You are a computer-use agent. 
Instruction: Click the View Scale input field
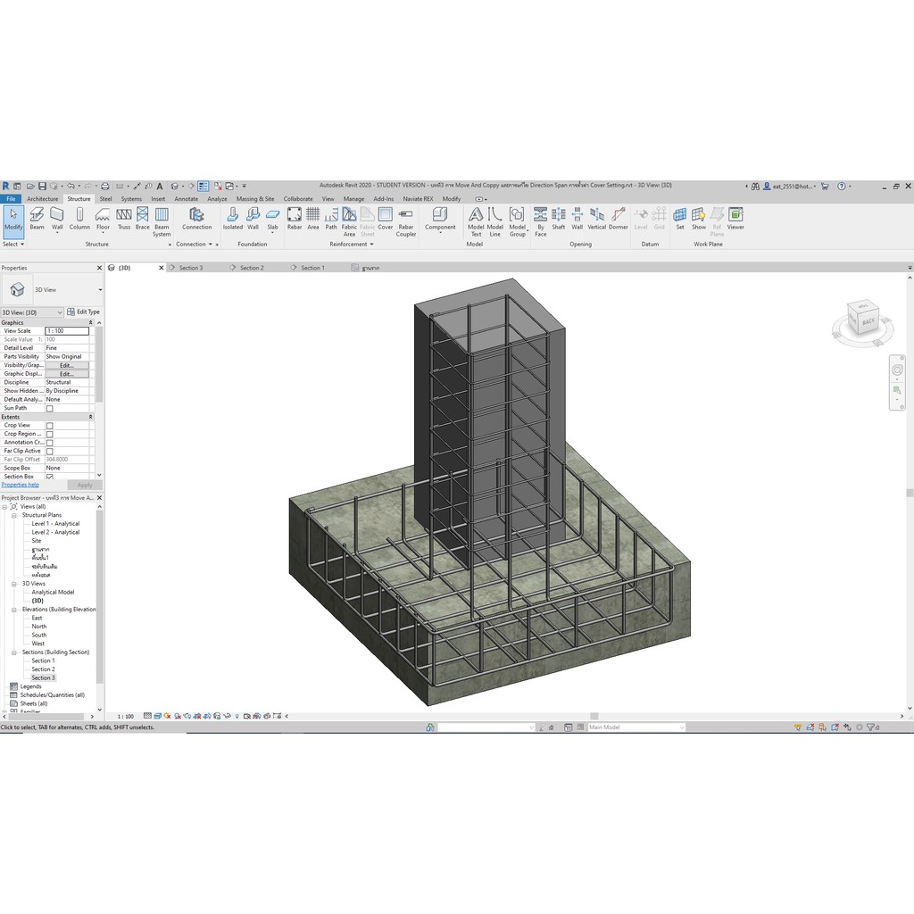coord(67,331)
